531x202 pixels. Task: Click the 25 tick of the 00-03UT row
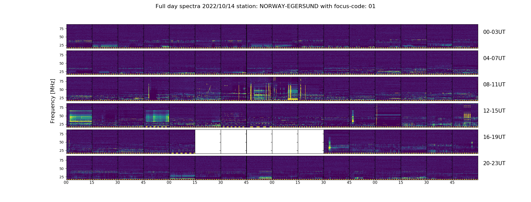[61, 45]
